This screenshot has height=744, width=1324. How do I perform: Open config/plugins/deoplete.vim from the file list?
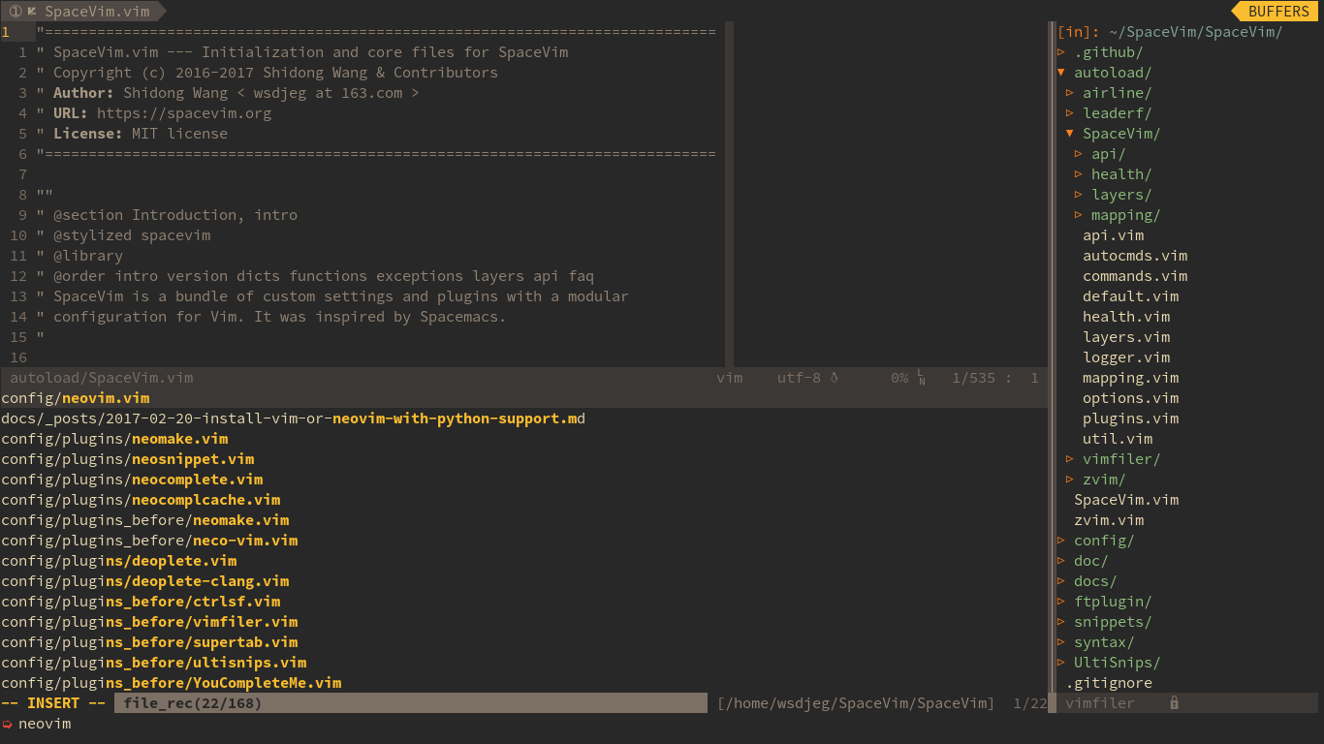click(x=118, y=561)
